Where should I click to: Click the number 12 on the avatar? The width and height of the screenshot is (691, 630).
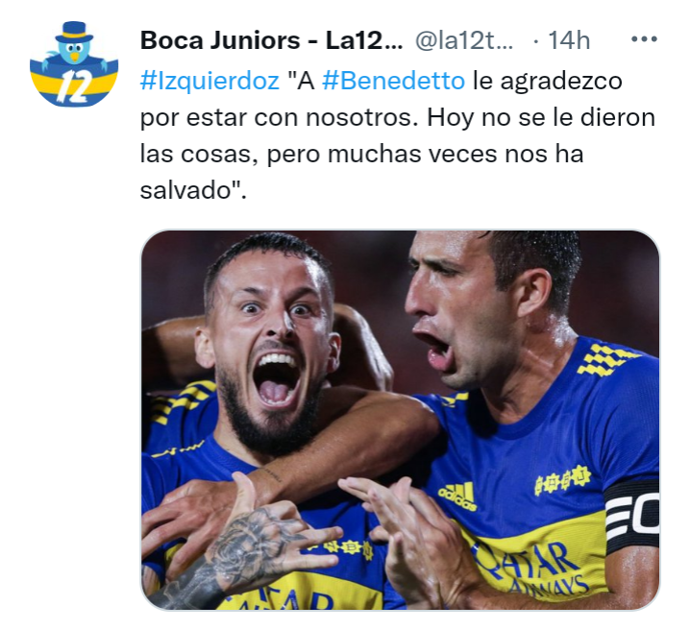click(75, 86)
